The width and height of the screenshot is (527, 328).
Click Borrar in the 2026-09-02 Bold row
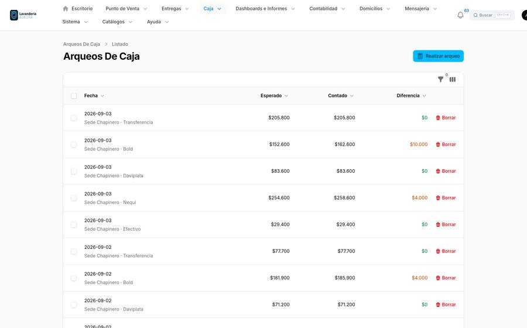click(x=446, y=278)
